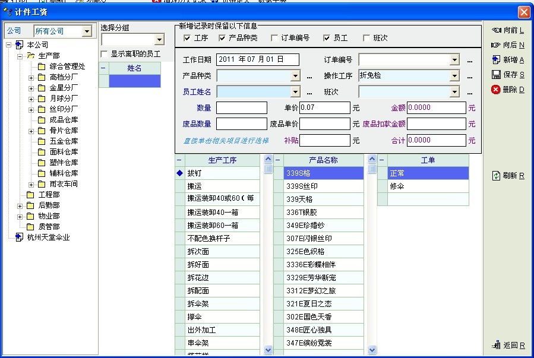Enable the 订单编号 checkbox
This screenshot has width=534, height=358.
[274, 38]
